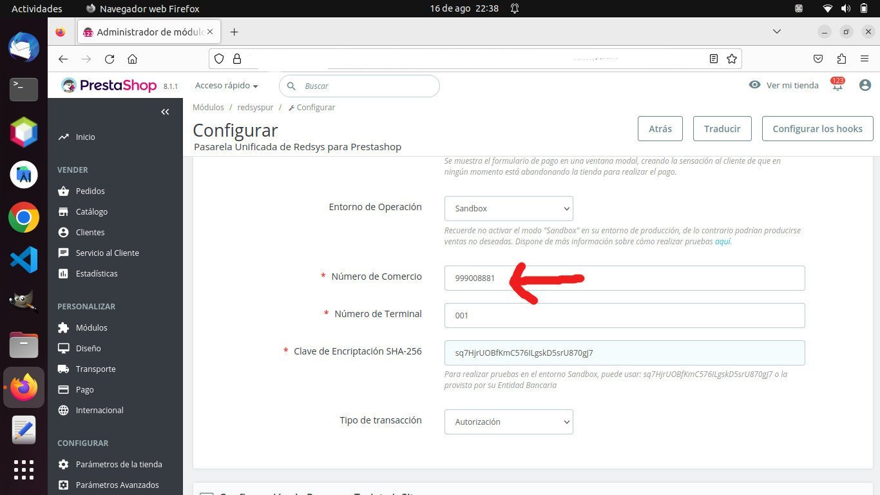Go back to previous page in Firefox
Image resolution: width=880 pixels, height=495 pixels.
tap(62, 59)
